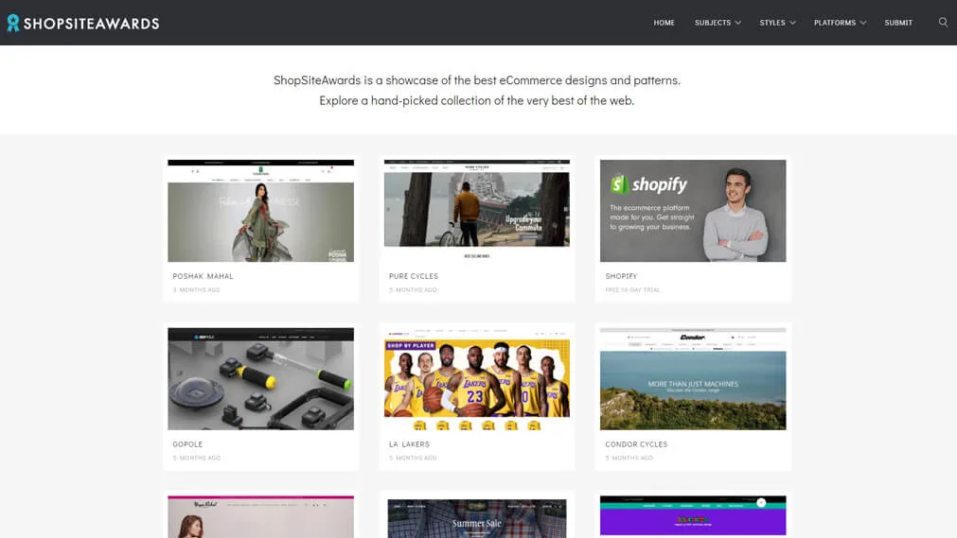Click the SHOPIFY title link
This screenshot has width=957, height=538.
point(621,276)
